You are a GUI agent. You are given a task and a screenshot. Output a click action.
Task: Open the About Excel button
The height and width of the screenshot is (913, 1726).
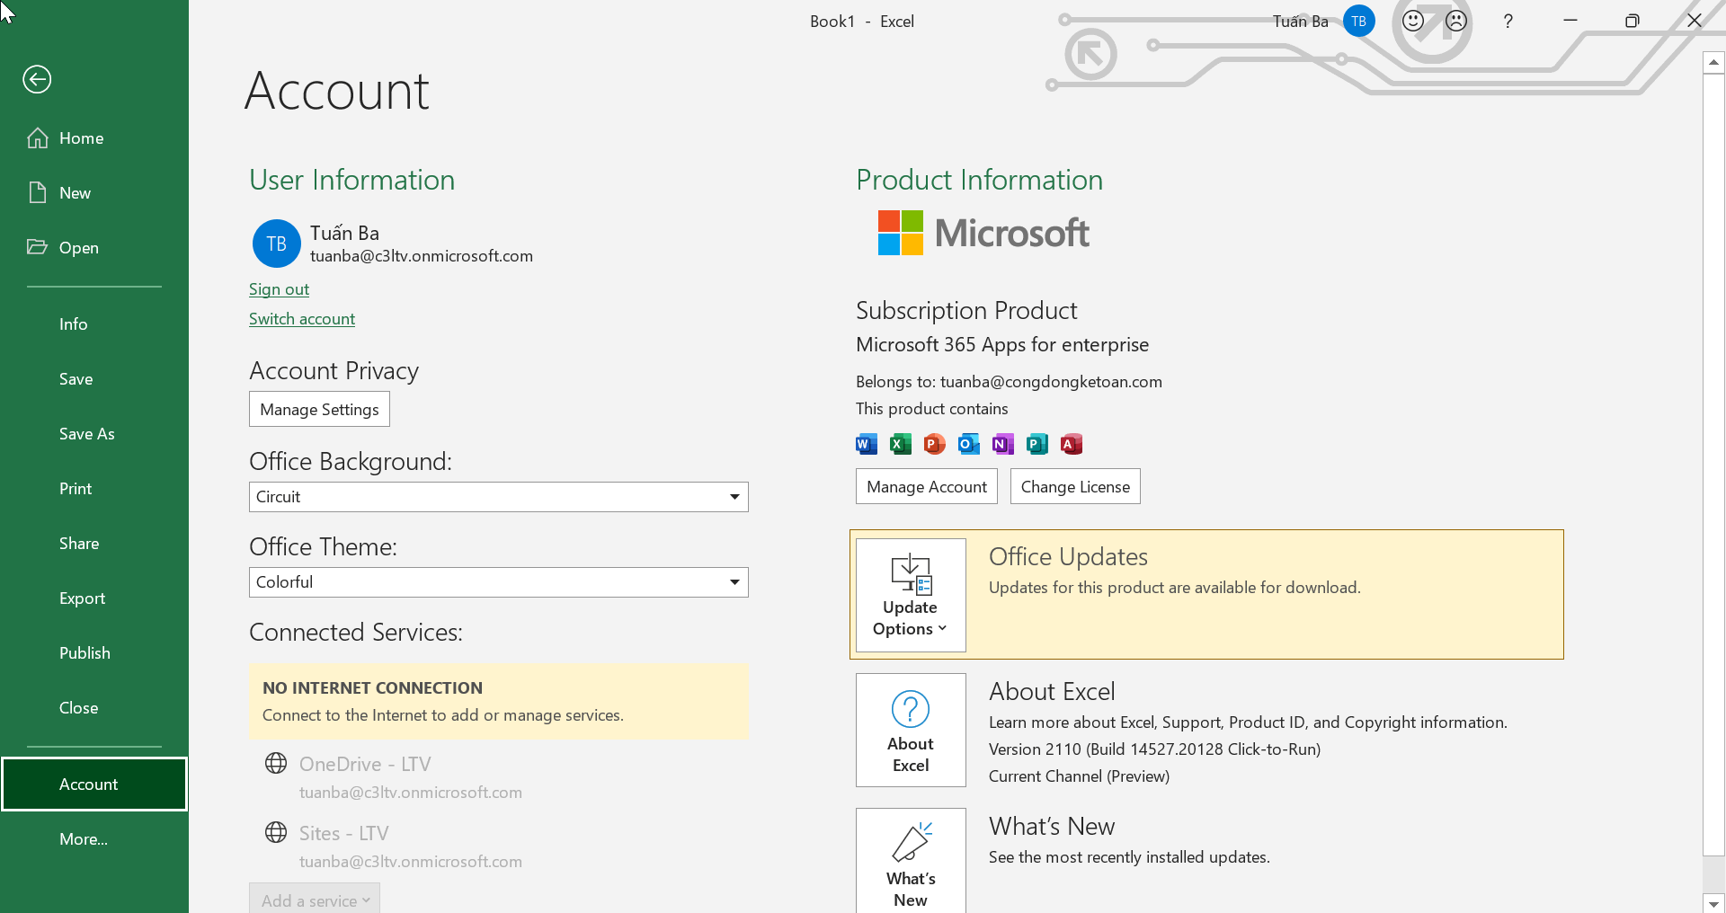point(911,730)
